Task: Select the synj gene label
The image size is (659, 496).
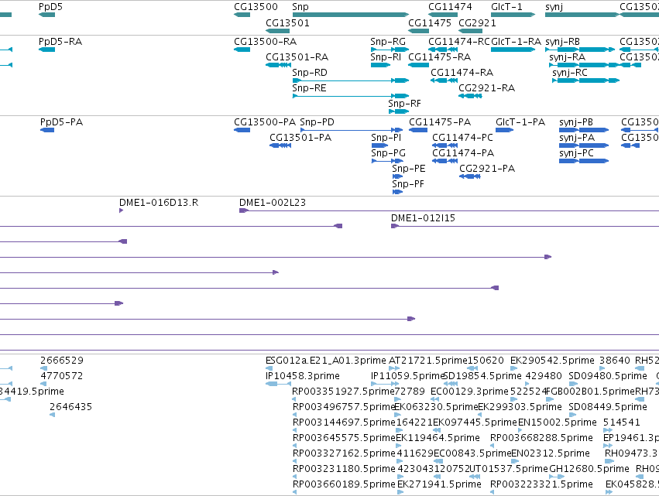Action: [554, 7]
